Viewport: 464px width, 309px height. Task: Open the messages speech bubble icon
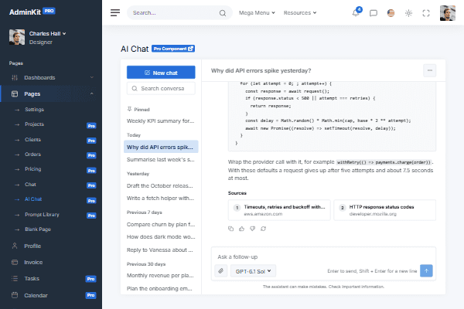click(374, 13)
